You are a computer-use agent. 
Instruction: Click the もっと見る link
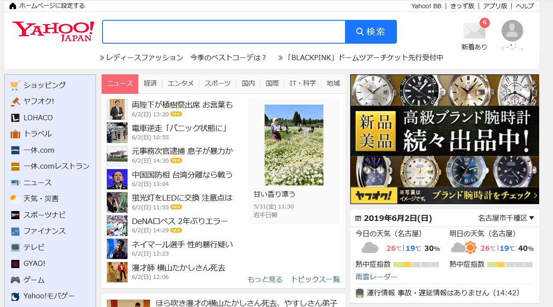tap(265, 279)
